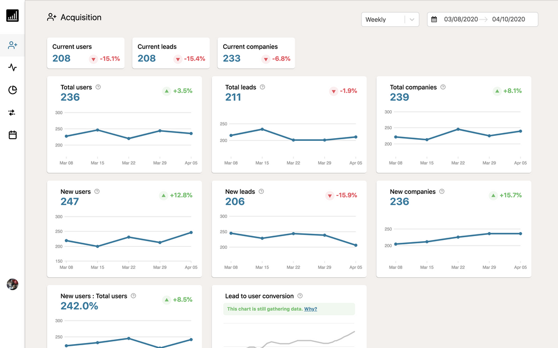Screen dimensions: 558x348
Task: Click the help icon beside New companies
Action: (x=441, y=192)
